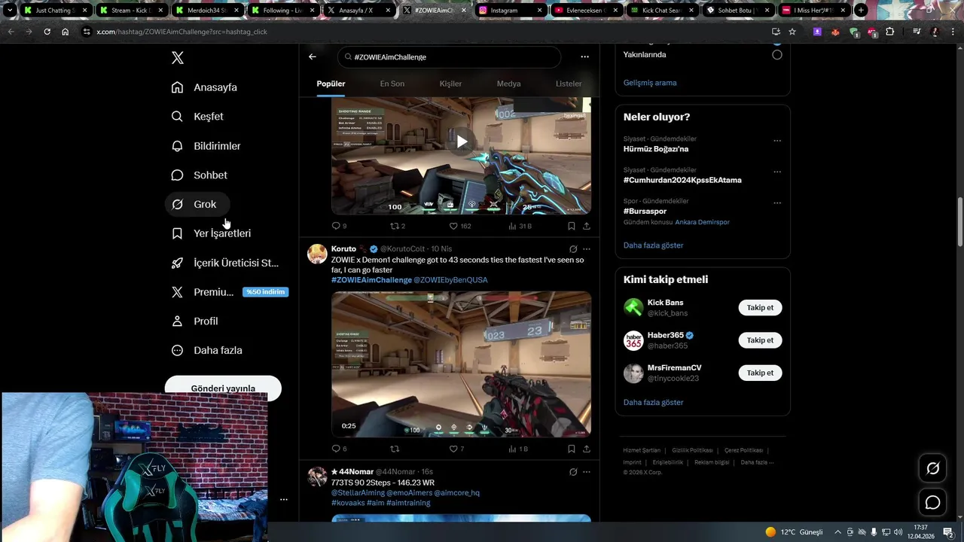Open Gelişmiş arama link
964x542 pixels.
point(650,83)
